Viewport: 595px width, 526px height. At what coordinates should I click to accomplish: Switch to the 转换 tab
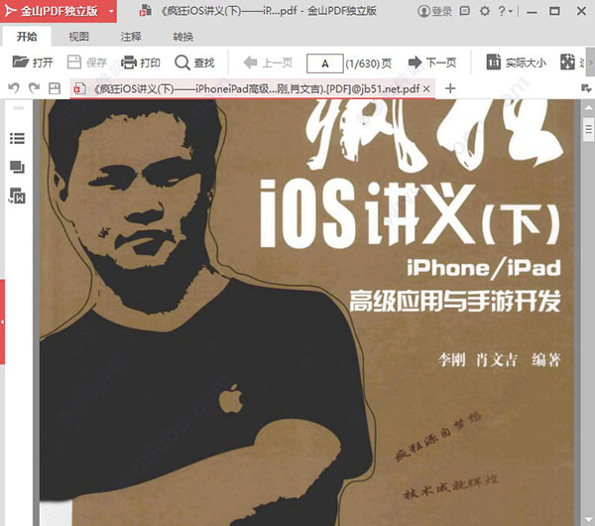click(x=182, y=37)
